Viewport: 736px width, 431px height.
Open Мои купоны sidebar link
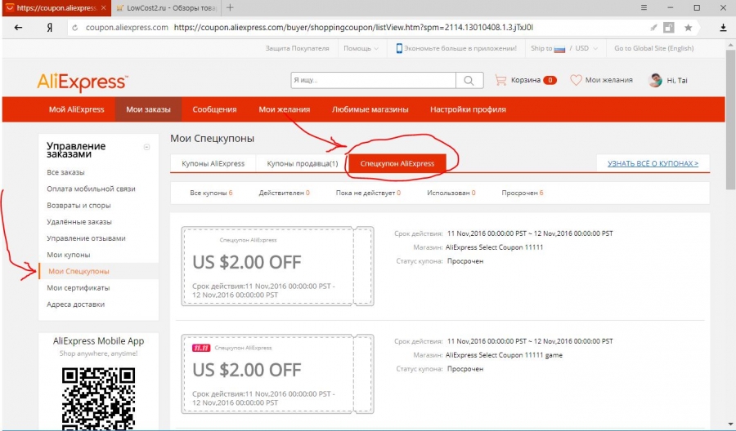(69, 255)
